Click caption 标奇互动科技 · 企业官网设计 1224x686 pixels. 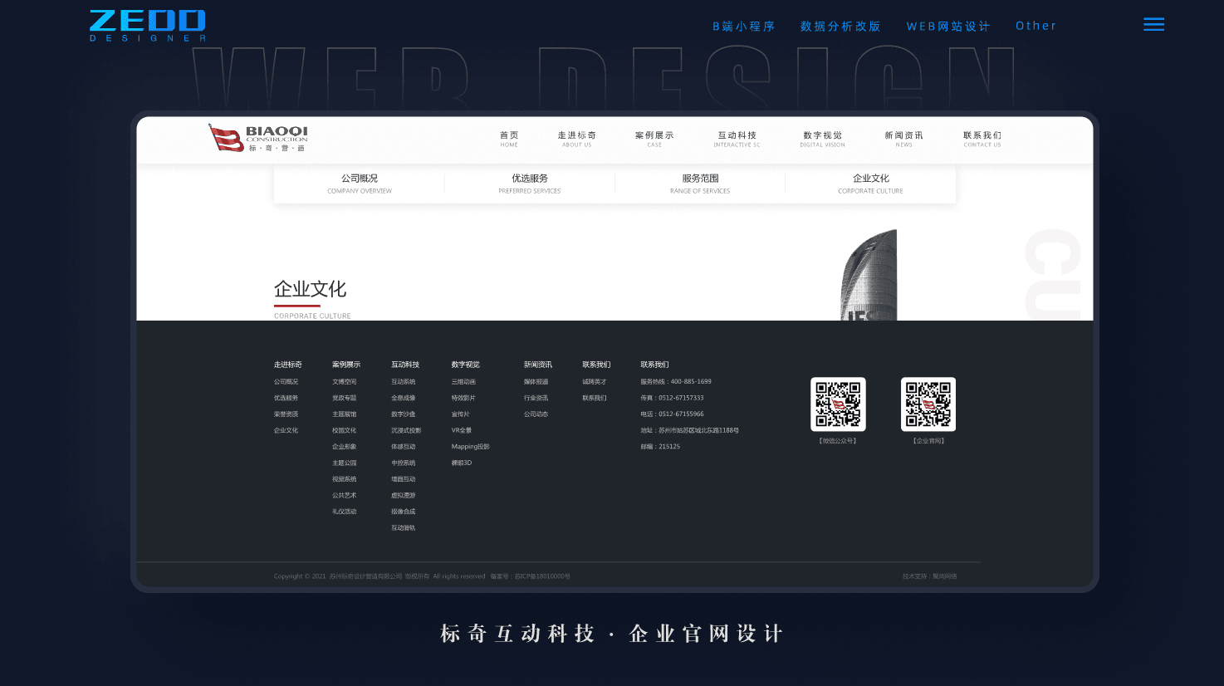(x=611, y=634)
